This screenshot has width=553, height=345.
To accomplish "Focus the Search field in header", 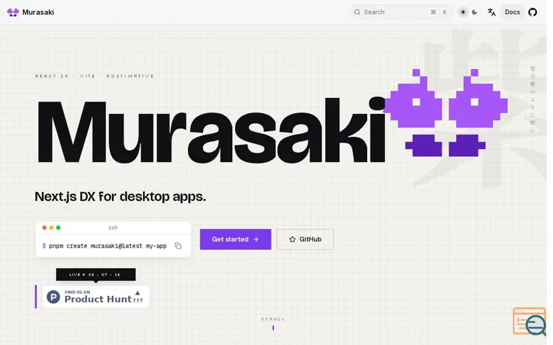I will click(x=400, y=12).
